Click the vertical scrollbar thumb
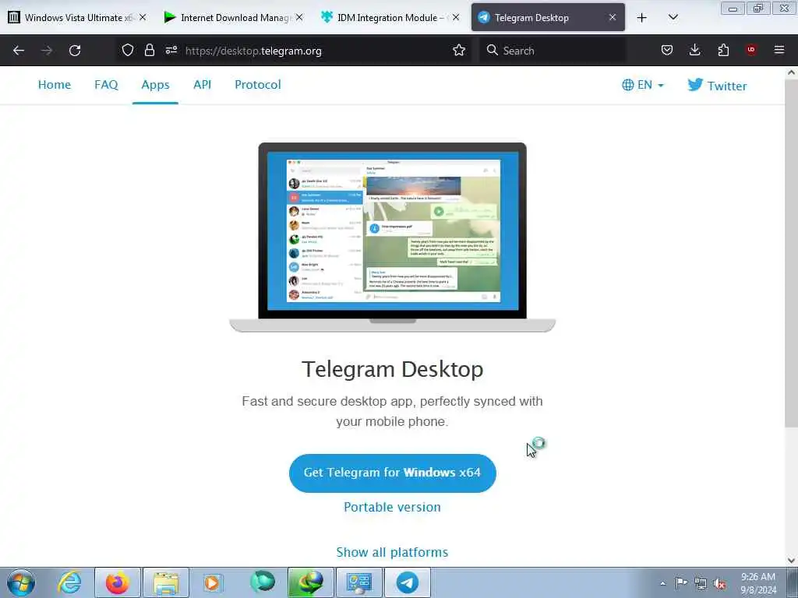The image size is (798, 598). [x=792, y=253]
